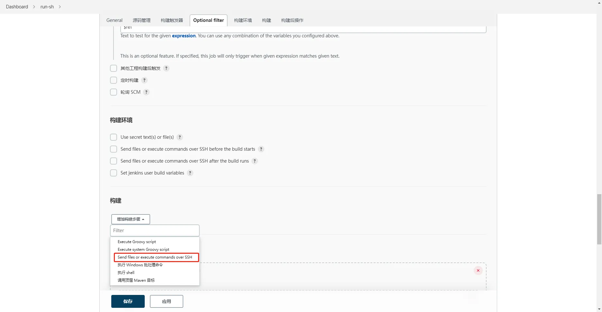Viewport: 602px width, 312px height.
Task: Enable the 定时构建 checkbox
Action: pos(114,80)
